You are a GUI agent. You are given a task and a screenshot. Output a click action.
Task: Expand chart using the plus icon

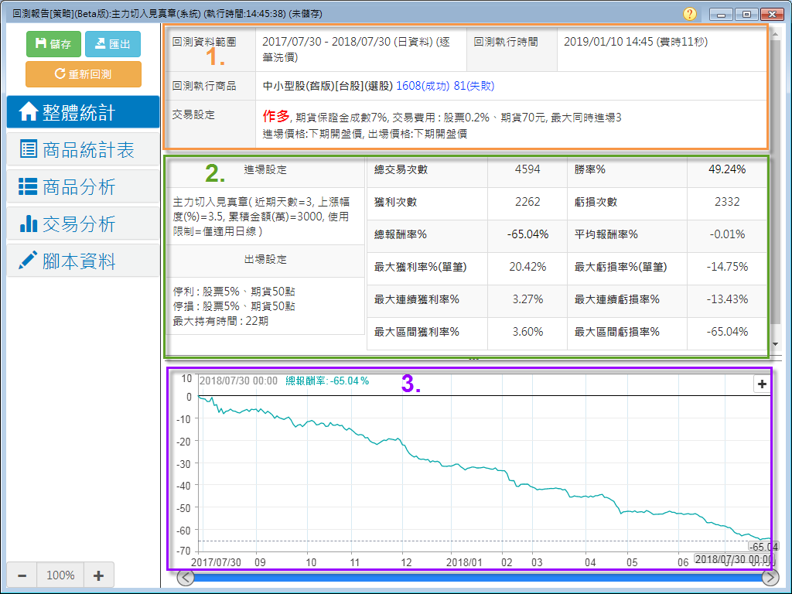[762, 384]
